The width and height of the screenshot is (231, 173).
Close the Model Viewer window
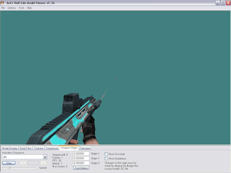pyautogui.click(x=228, y=3)
